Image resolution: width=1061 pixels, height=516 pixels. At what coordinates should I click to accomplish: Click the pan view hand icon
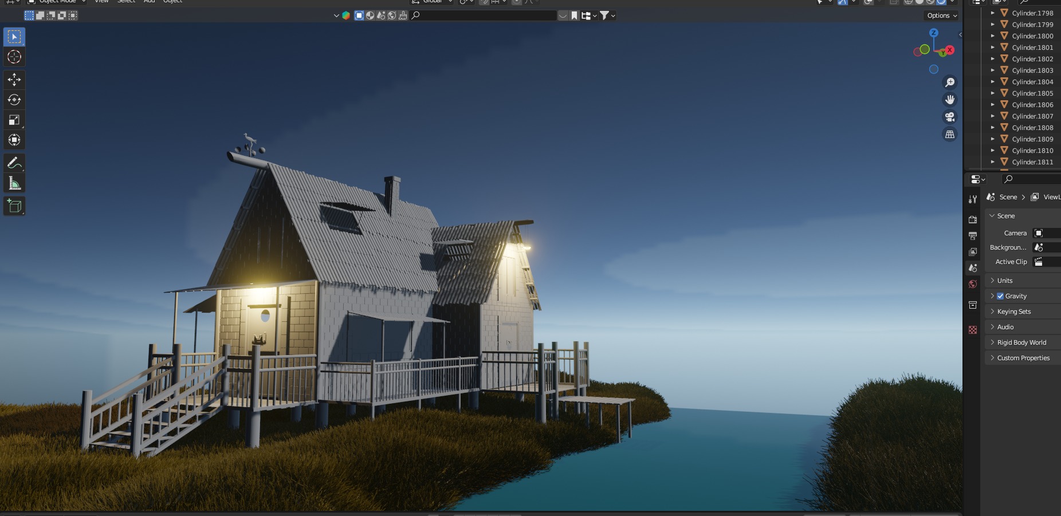[950, 100]
